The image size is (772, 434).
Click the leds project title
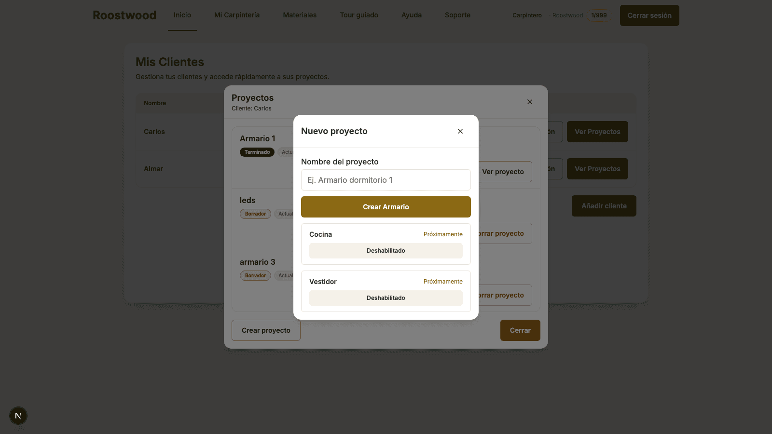pos(248,200)
